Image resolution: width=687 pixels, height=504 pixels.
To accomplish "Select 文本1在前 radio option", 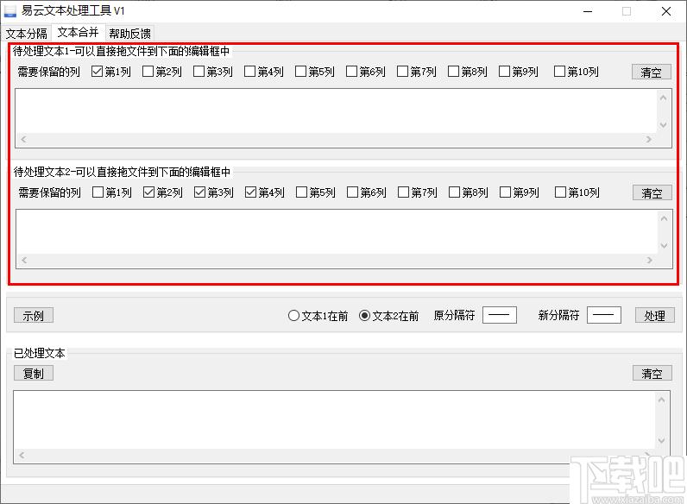I will [x=318, y=316].
